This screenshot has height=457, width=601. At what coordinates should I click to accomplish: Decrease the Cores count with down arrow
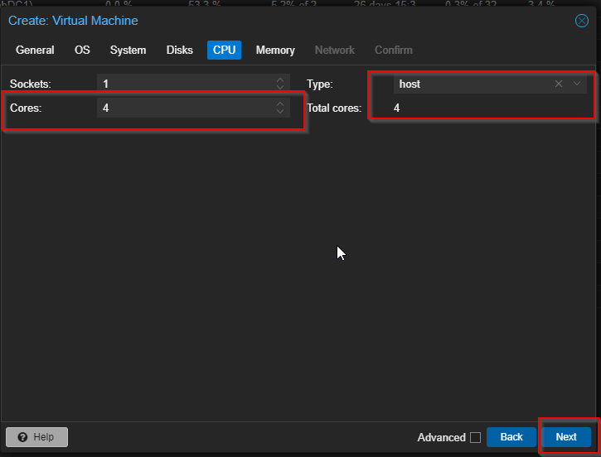[280, 112]
